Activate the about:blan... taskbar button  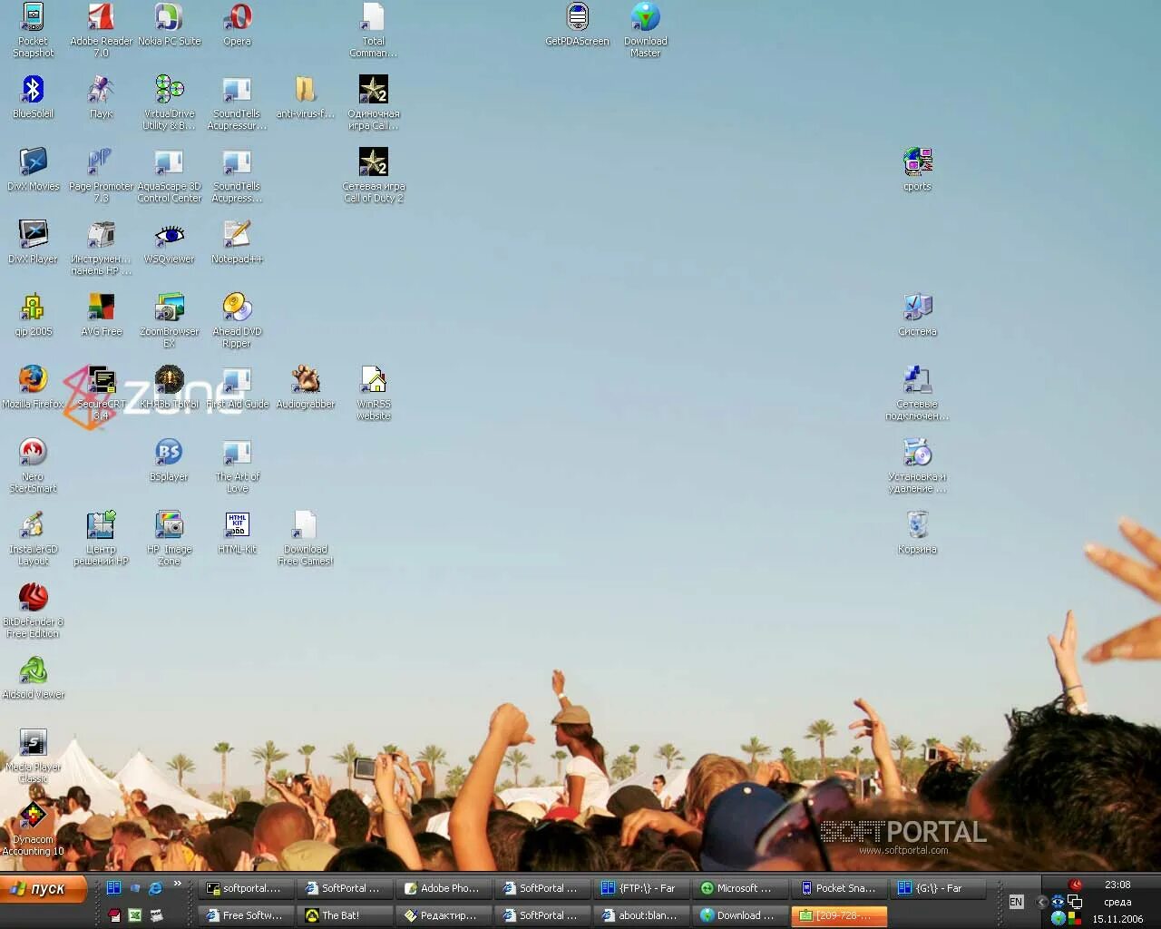click(x=640, y=915)
